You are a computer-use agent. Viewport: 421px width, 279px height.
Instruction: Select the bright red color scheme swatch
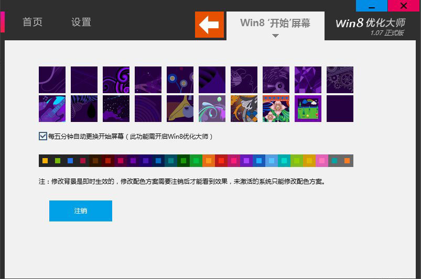click(x=221, y=161)
